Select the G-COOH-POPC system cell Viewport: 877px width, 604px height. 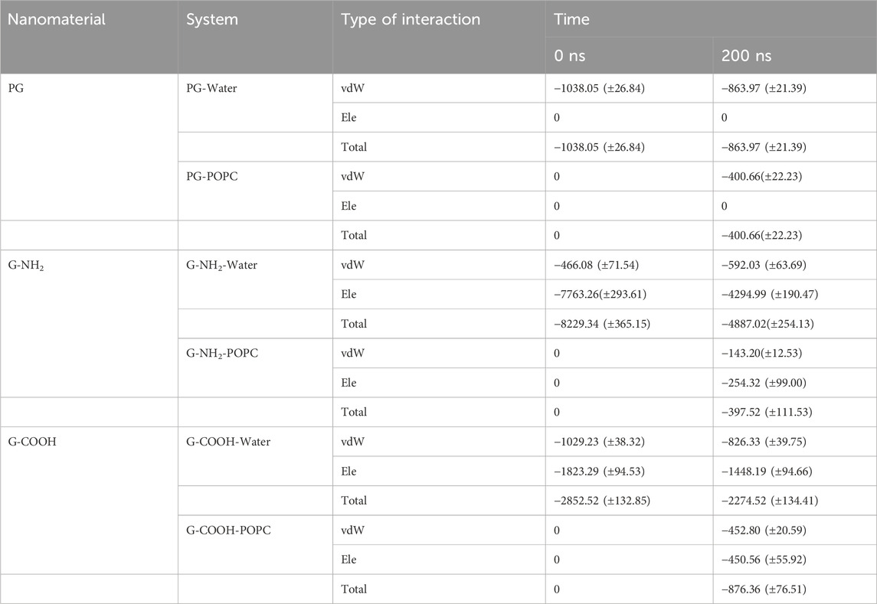pyautogui.click(x=228, y=531)
